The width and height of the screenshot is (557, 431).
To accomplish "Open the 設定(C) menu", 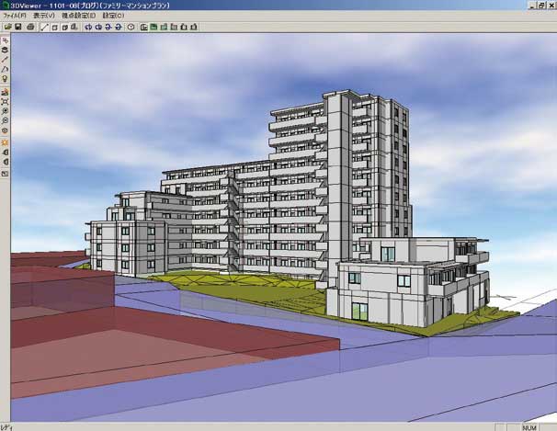I will coord(113,16).
